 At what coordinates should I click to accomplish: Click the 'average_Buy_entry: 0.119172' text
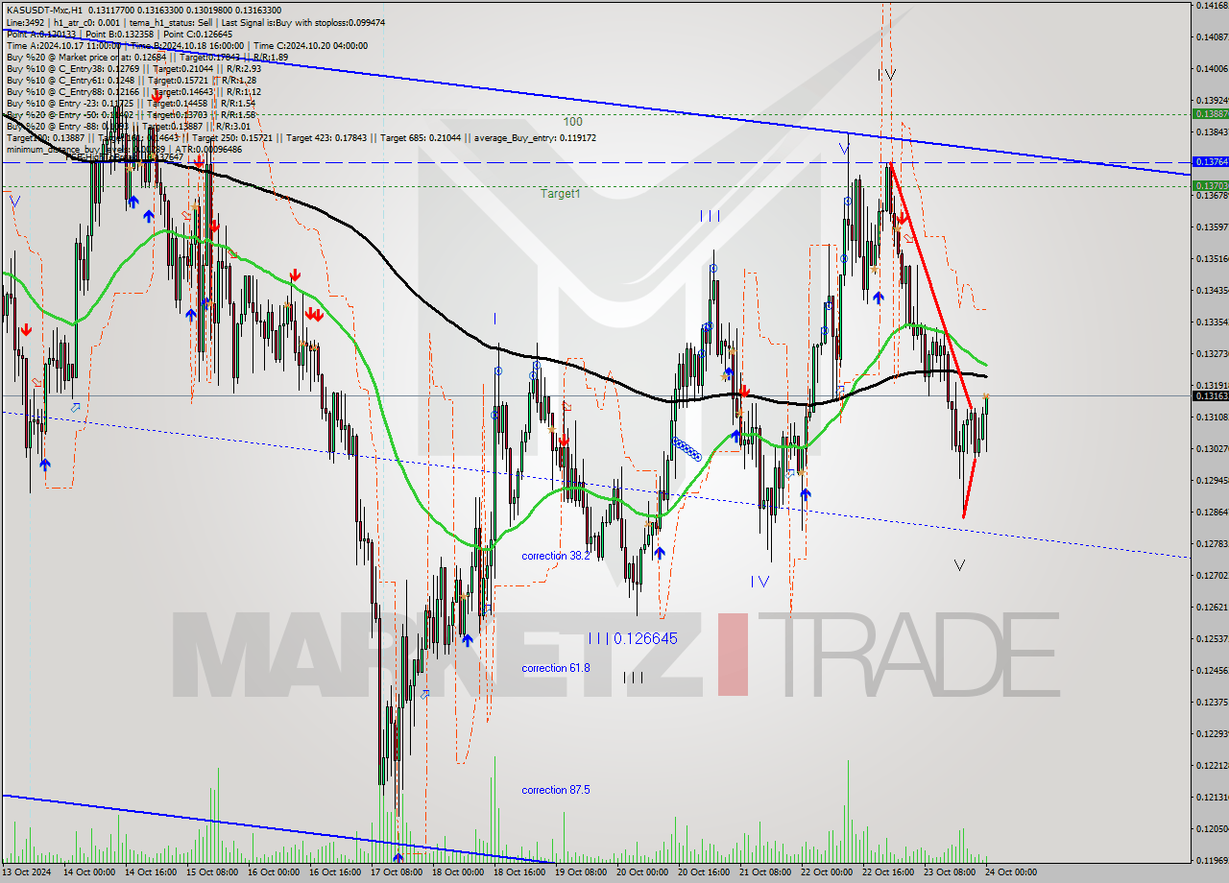click(x=534, y=137)
